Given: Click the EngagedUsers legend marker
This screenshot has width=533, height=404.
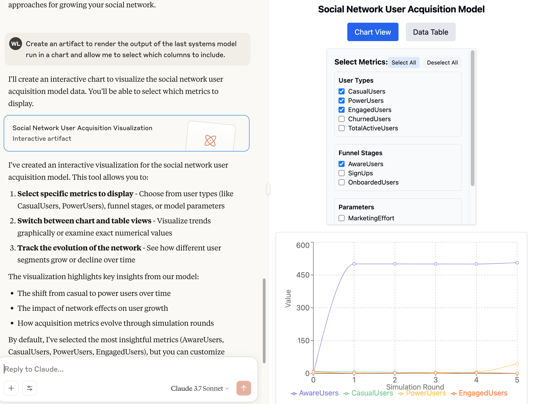Looking at the screenshot, I should (x=454, y=393).
